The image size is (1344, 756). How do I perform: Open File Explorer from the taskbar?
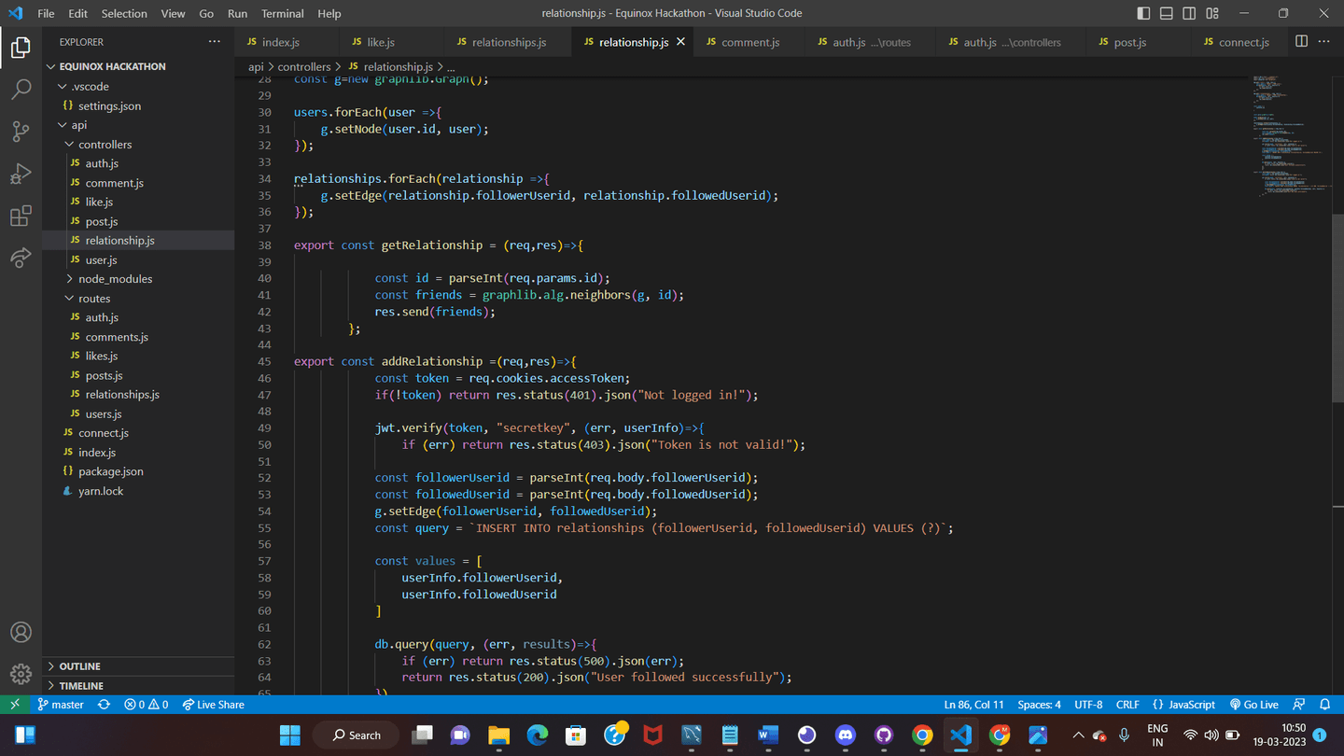click(x=499, y=735)
